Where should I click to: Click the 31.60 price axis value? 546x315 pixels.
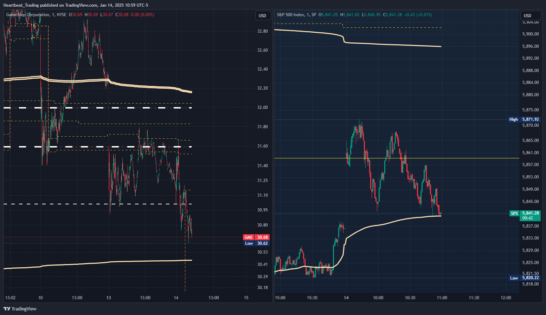click(263, 146)
